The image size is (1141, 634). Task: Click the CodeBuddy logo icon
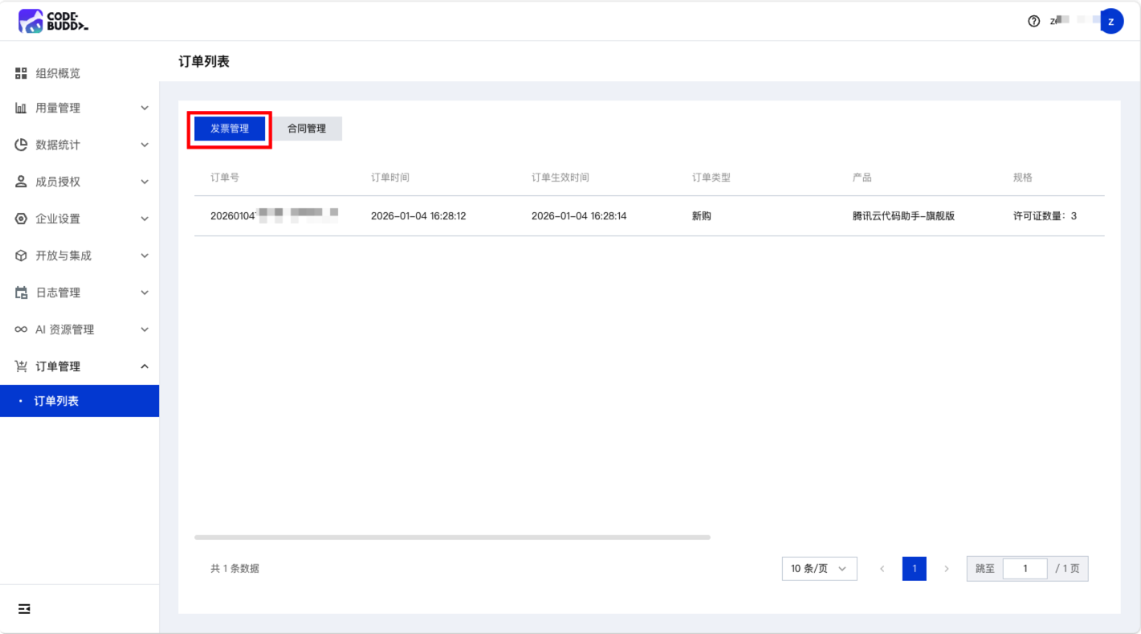[31, 21]
